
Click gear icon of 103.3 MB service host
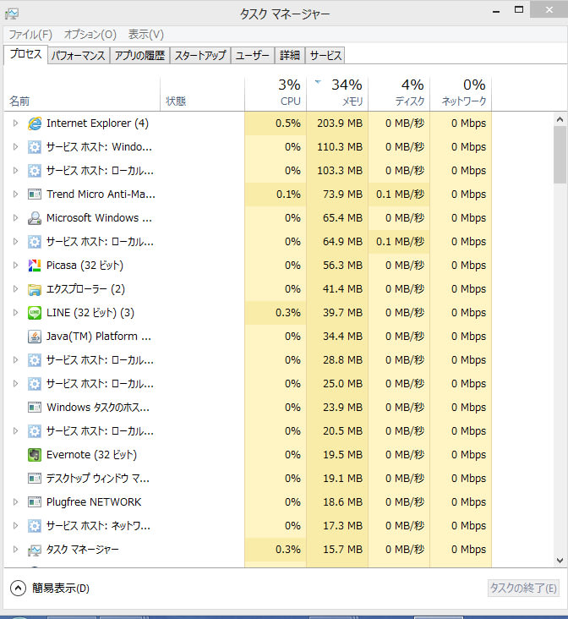(x=35, y=171)
